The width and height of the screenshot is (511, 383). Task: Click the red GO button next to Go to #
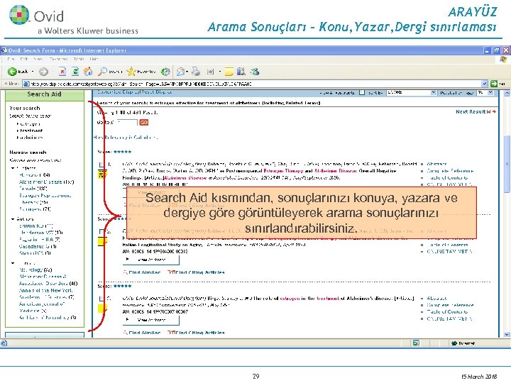pos(143,123)
